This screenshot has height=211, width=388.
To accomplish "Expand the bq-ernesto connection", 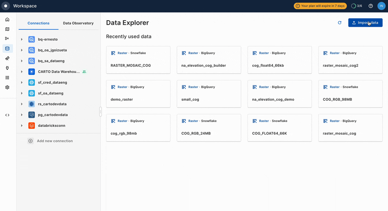I will point(22,40).
